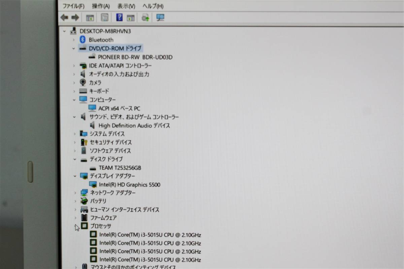The height and width of the screenshot is (269, 404).
Task: Open the 表示(V) menu
Action: tap(126, 6)
